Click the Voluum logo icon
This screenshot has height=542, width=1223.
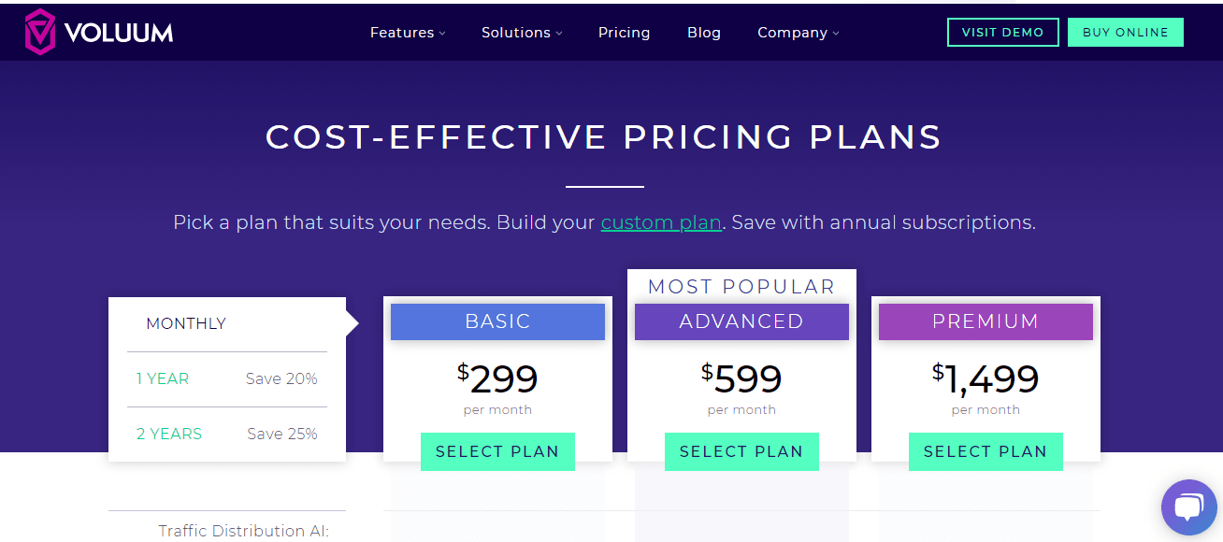(x=40, y=32)
